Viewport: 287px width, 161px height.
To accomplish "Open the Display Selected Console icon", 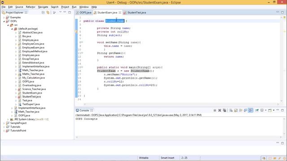I will click(262, 110).
